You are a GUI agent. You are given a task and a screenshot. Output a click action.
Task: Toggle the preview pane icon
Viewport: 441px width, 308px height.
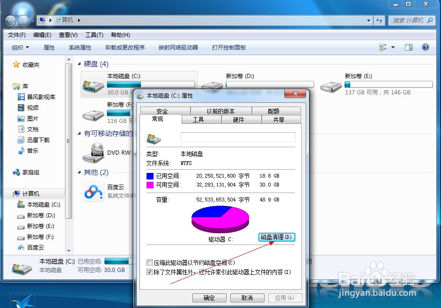click(409, 47)
